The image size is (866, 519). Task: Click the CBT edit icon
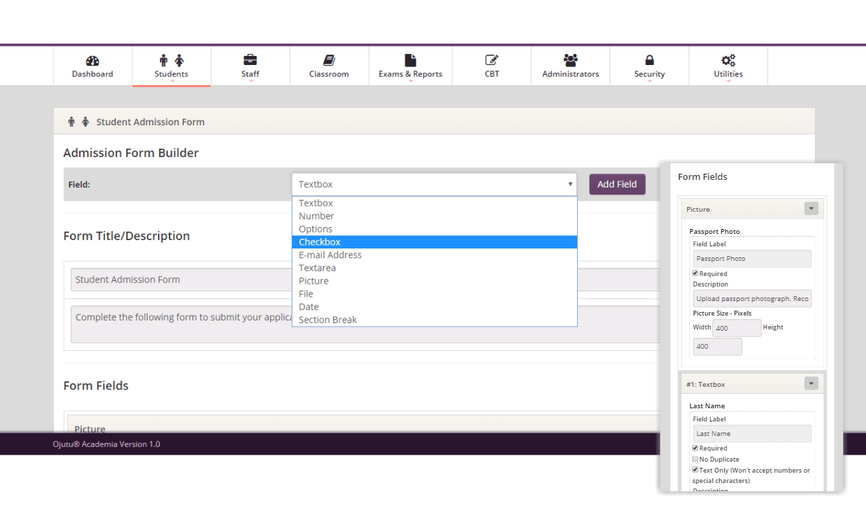tap(492, 60)
